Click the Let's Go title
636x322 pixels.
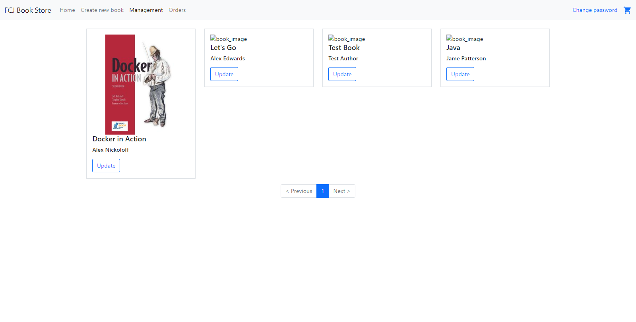[223, 48]
